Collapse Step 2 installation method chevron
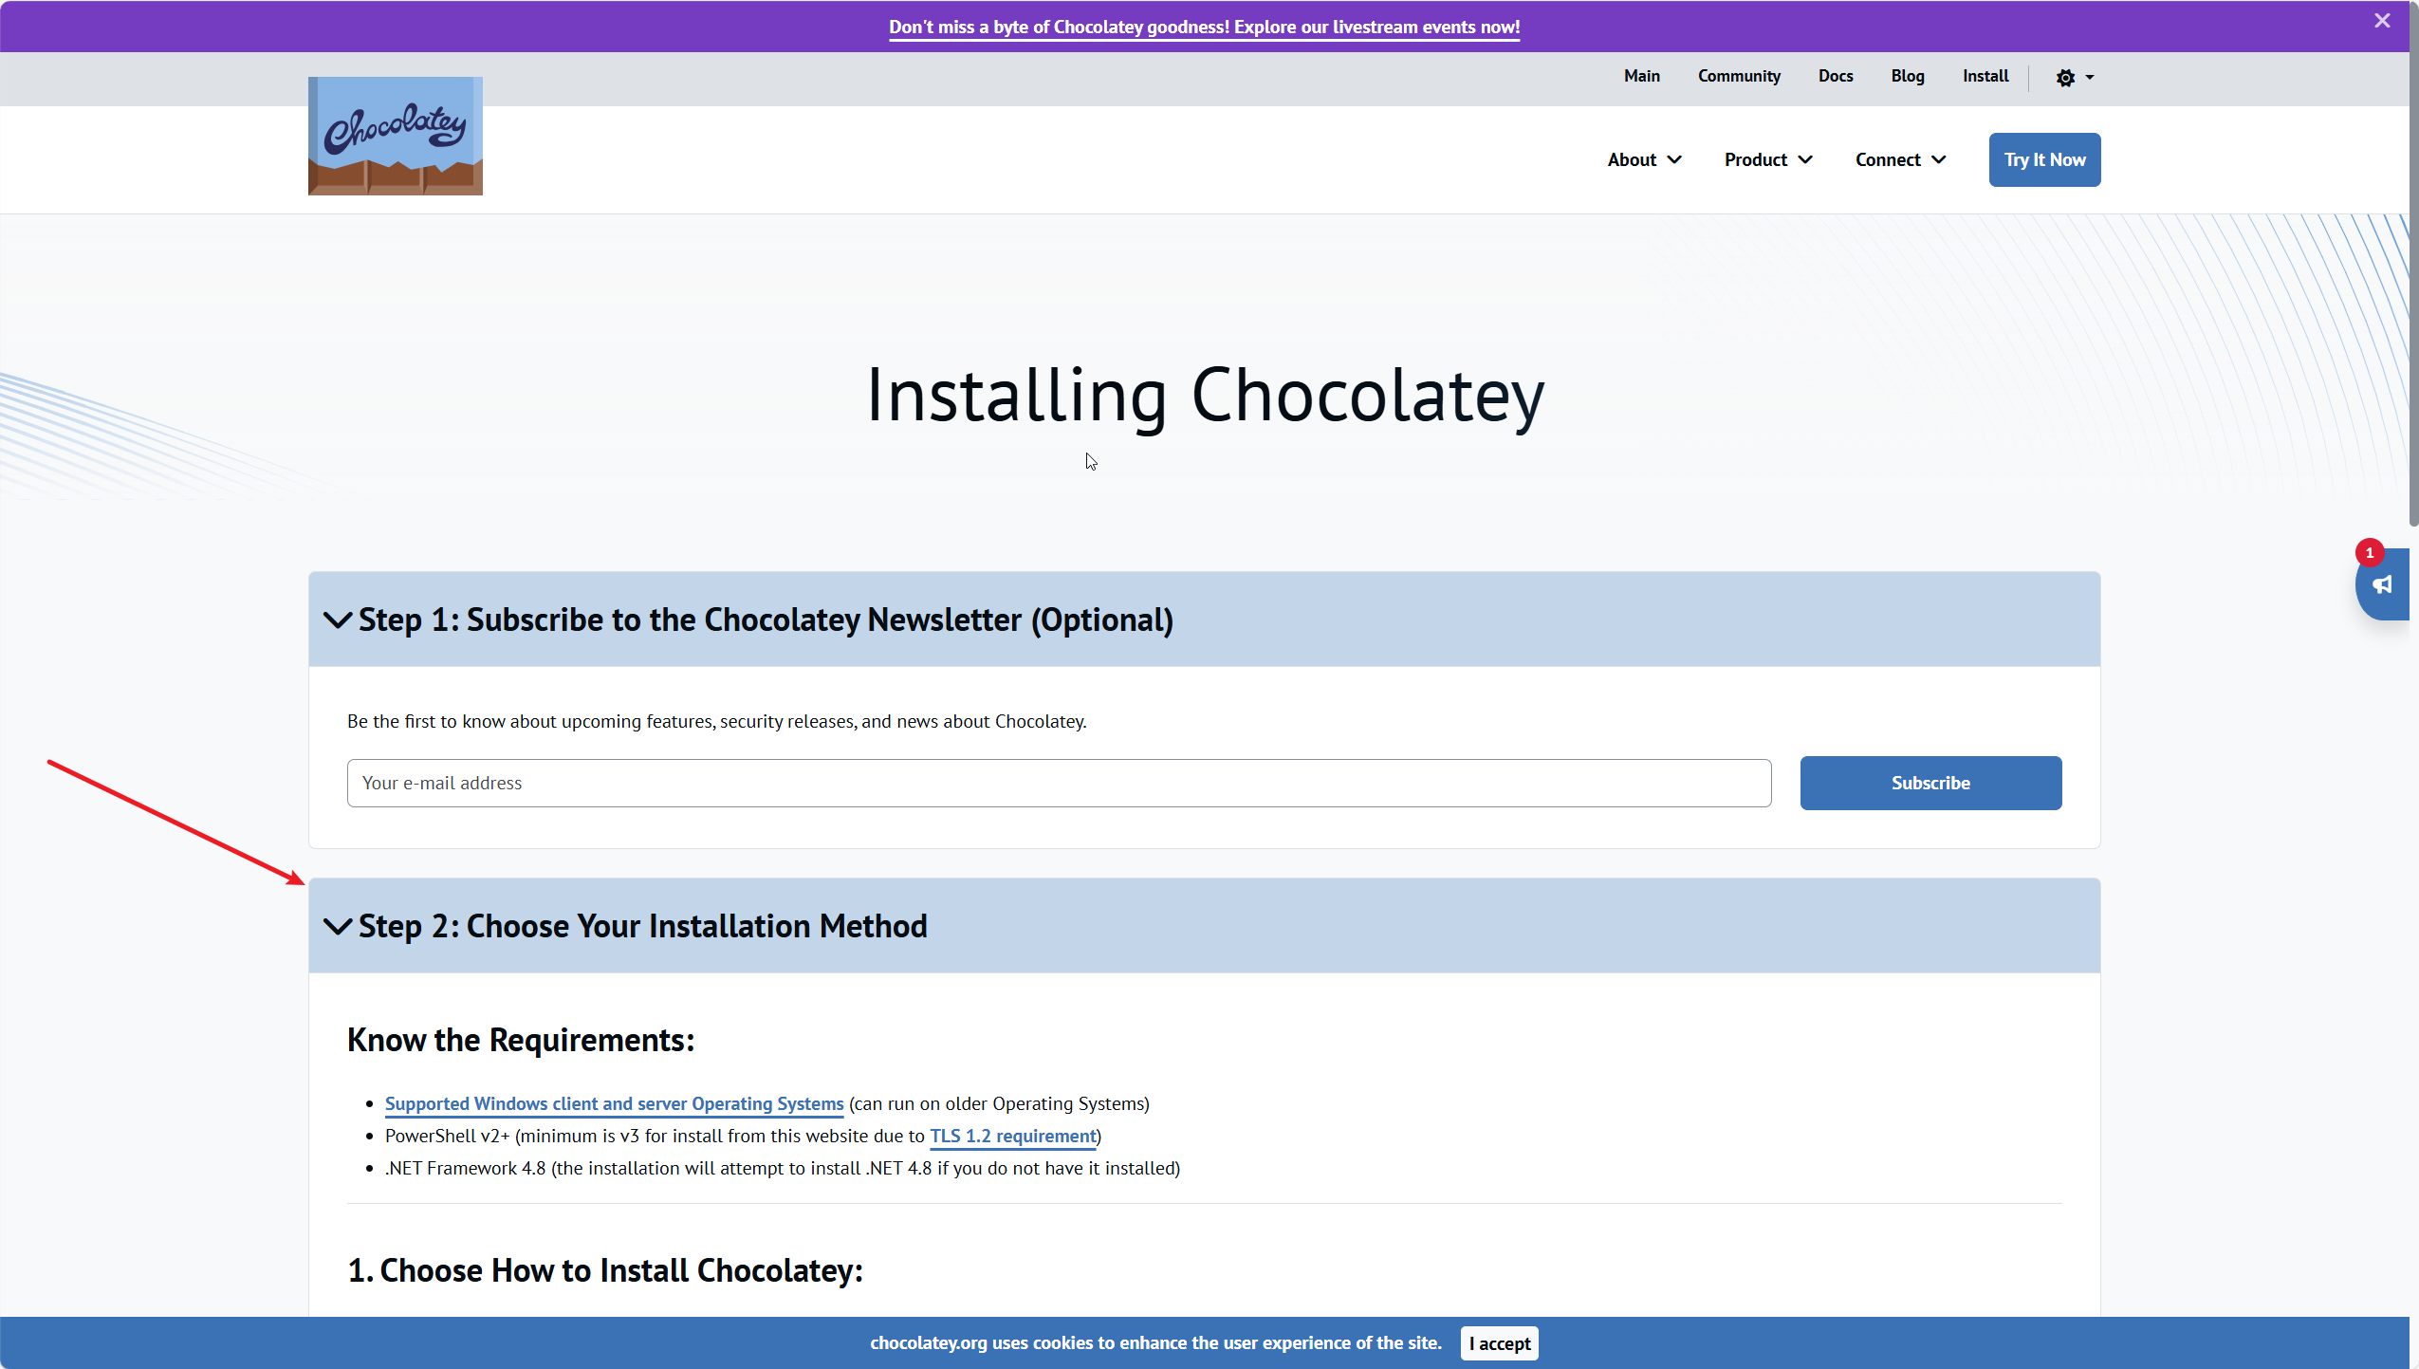 tap(338, 927)
